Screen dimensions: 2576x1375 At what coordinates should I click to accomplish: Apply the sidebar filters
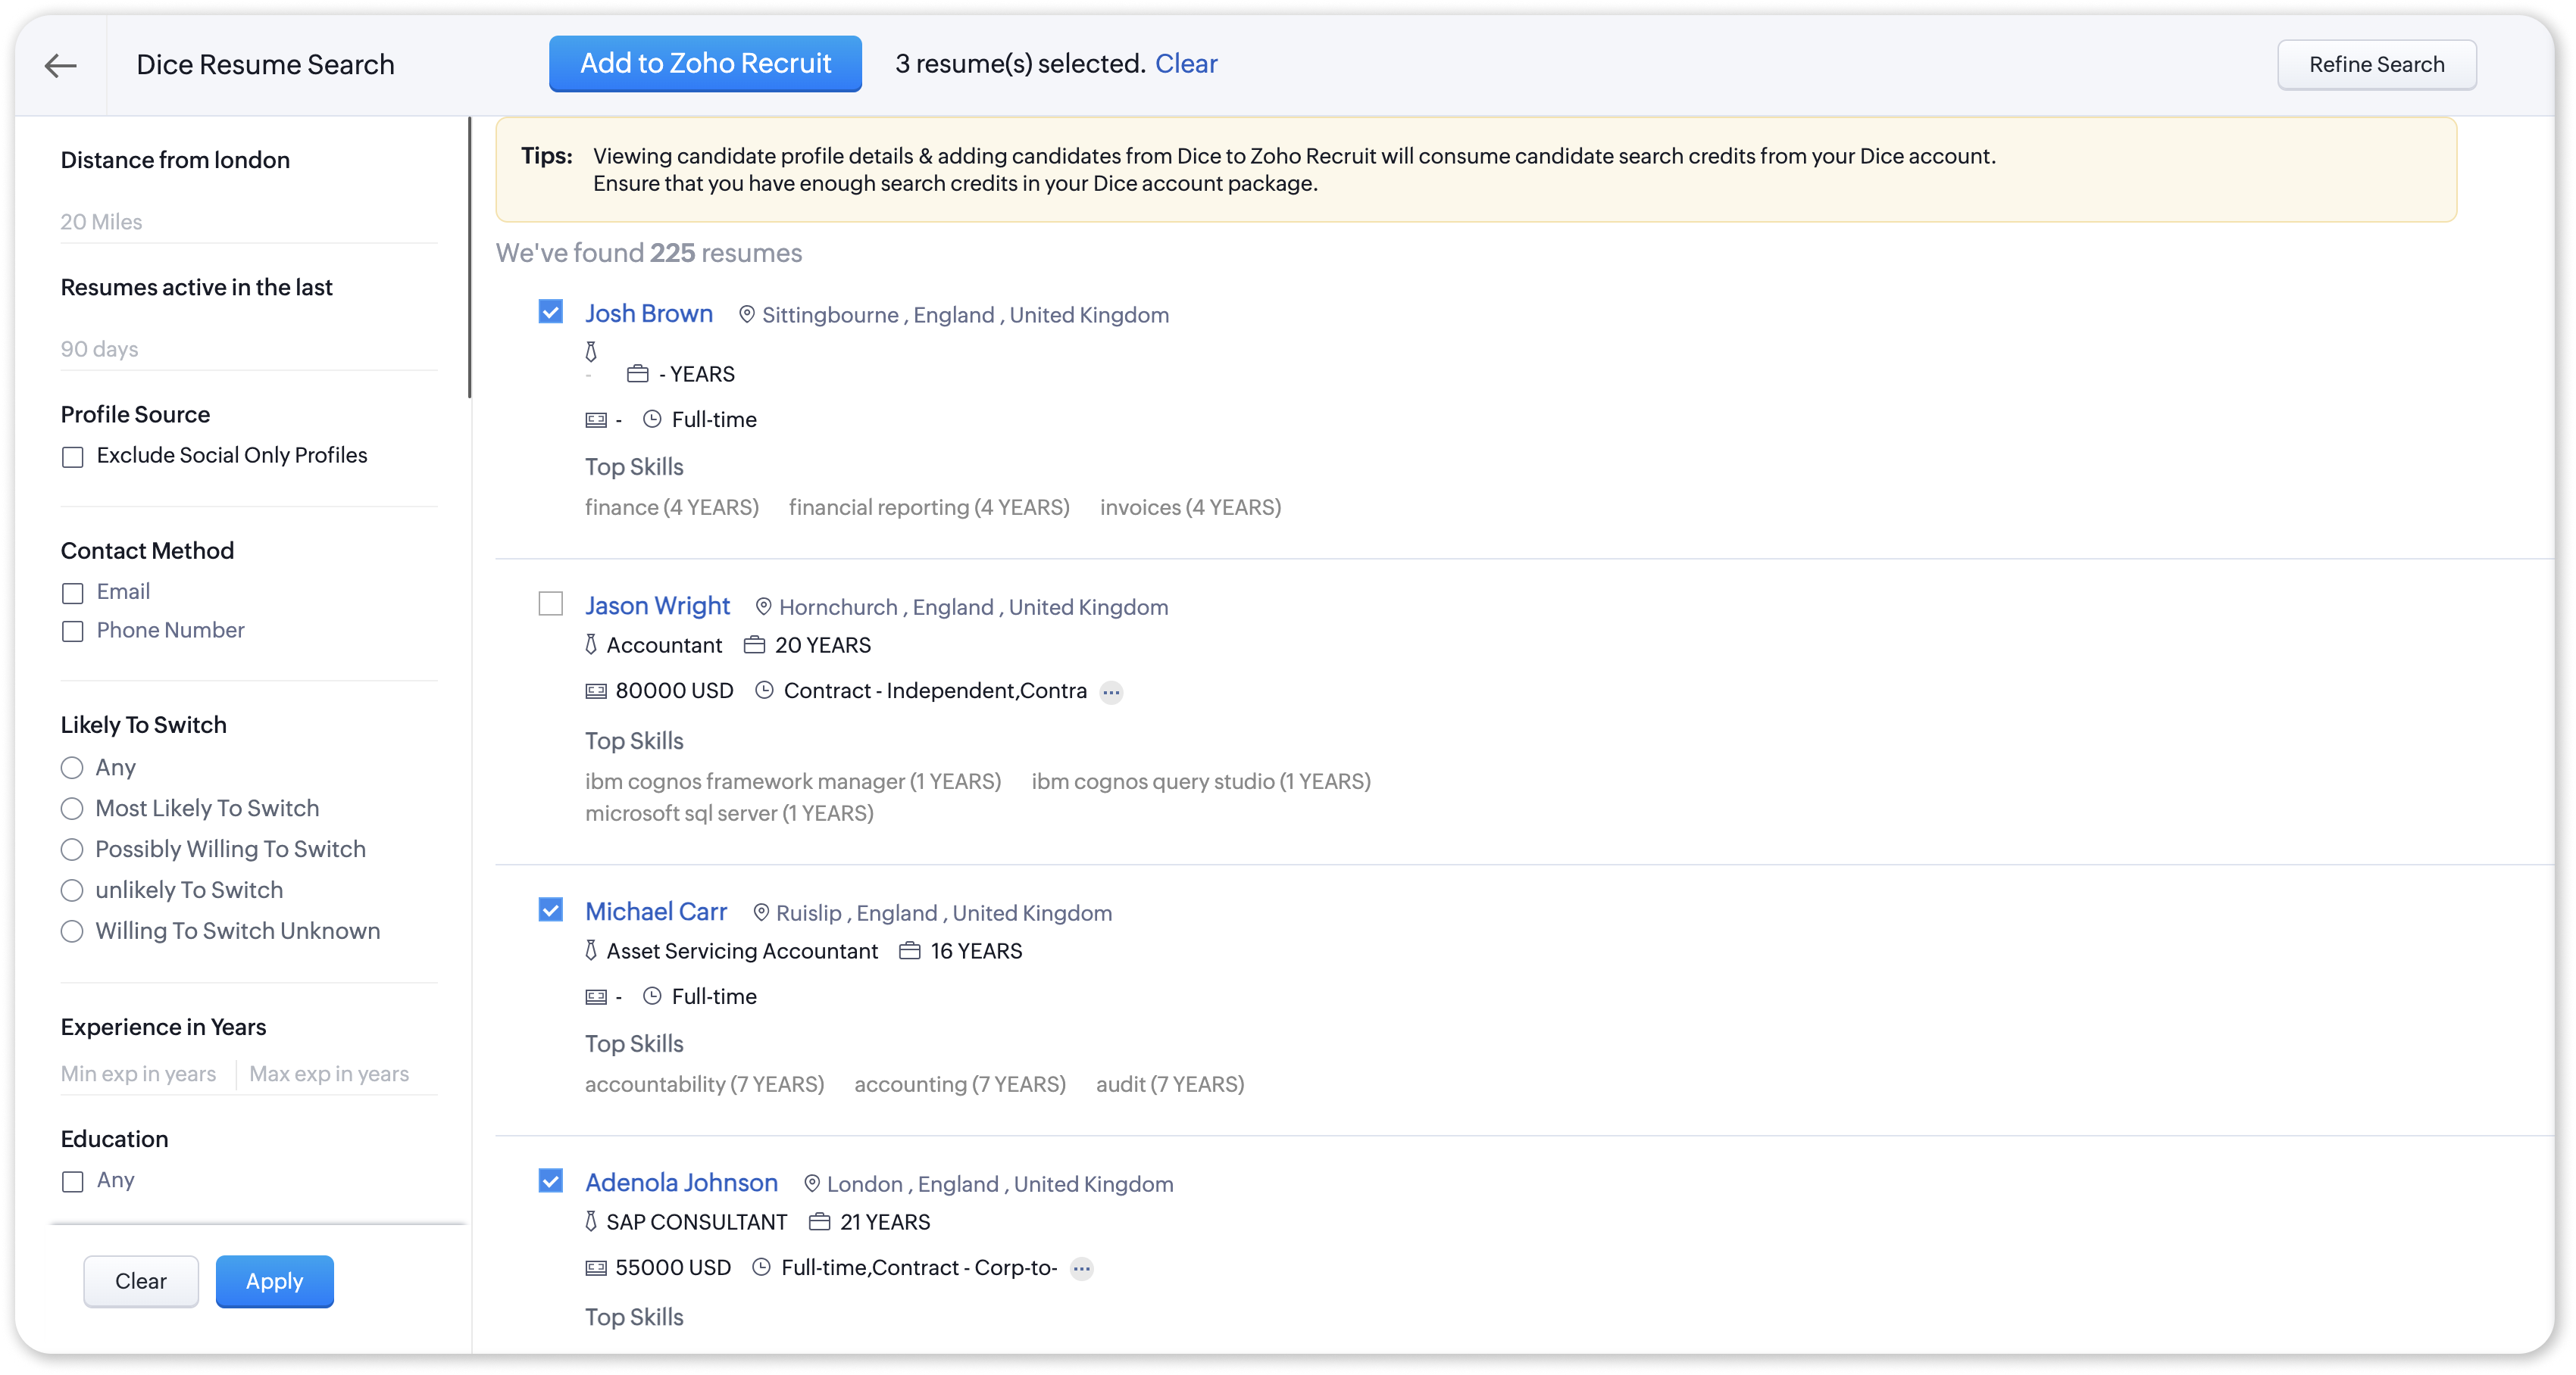[x=275, y=1280]
